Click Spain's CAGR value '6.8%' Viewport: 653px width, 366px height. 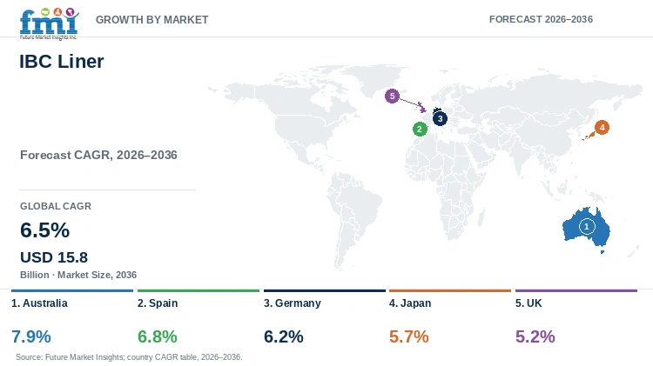158,336
